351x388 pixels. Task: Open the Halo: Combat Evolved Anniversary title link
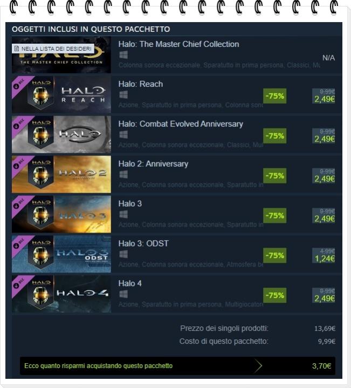181,124
